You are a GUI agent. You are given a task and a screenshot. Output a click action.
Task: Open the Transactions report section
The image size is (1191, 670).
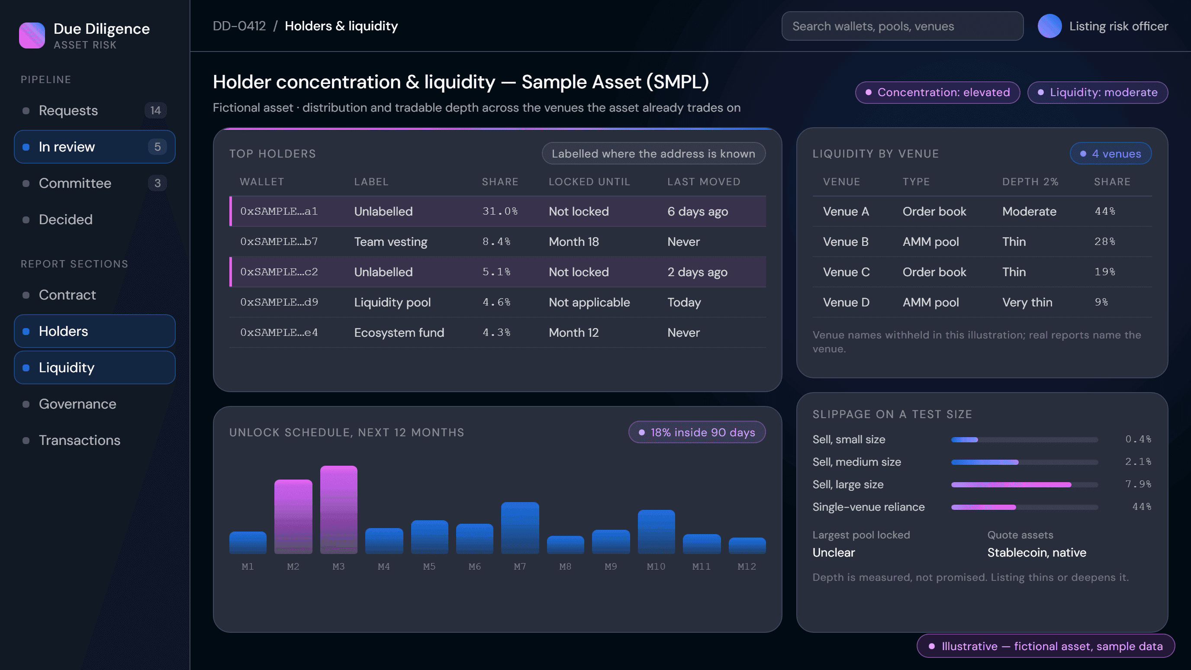[95, 440]
